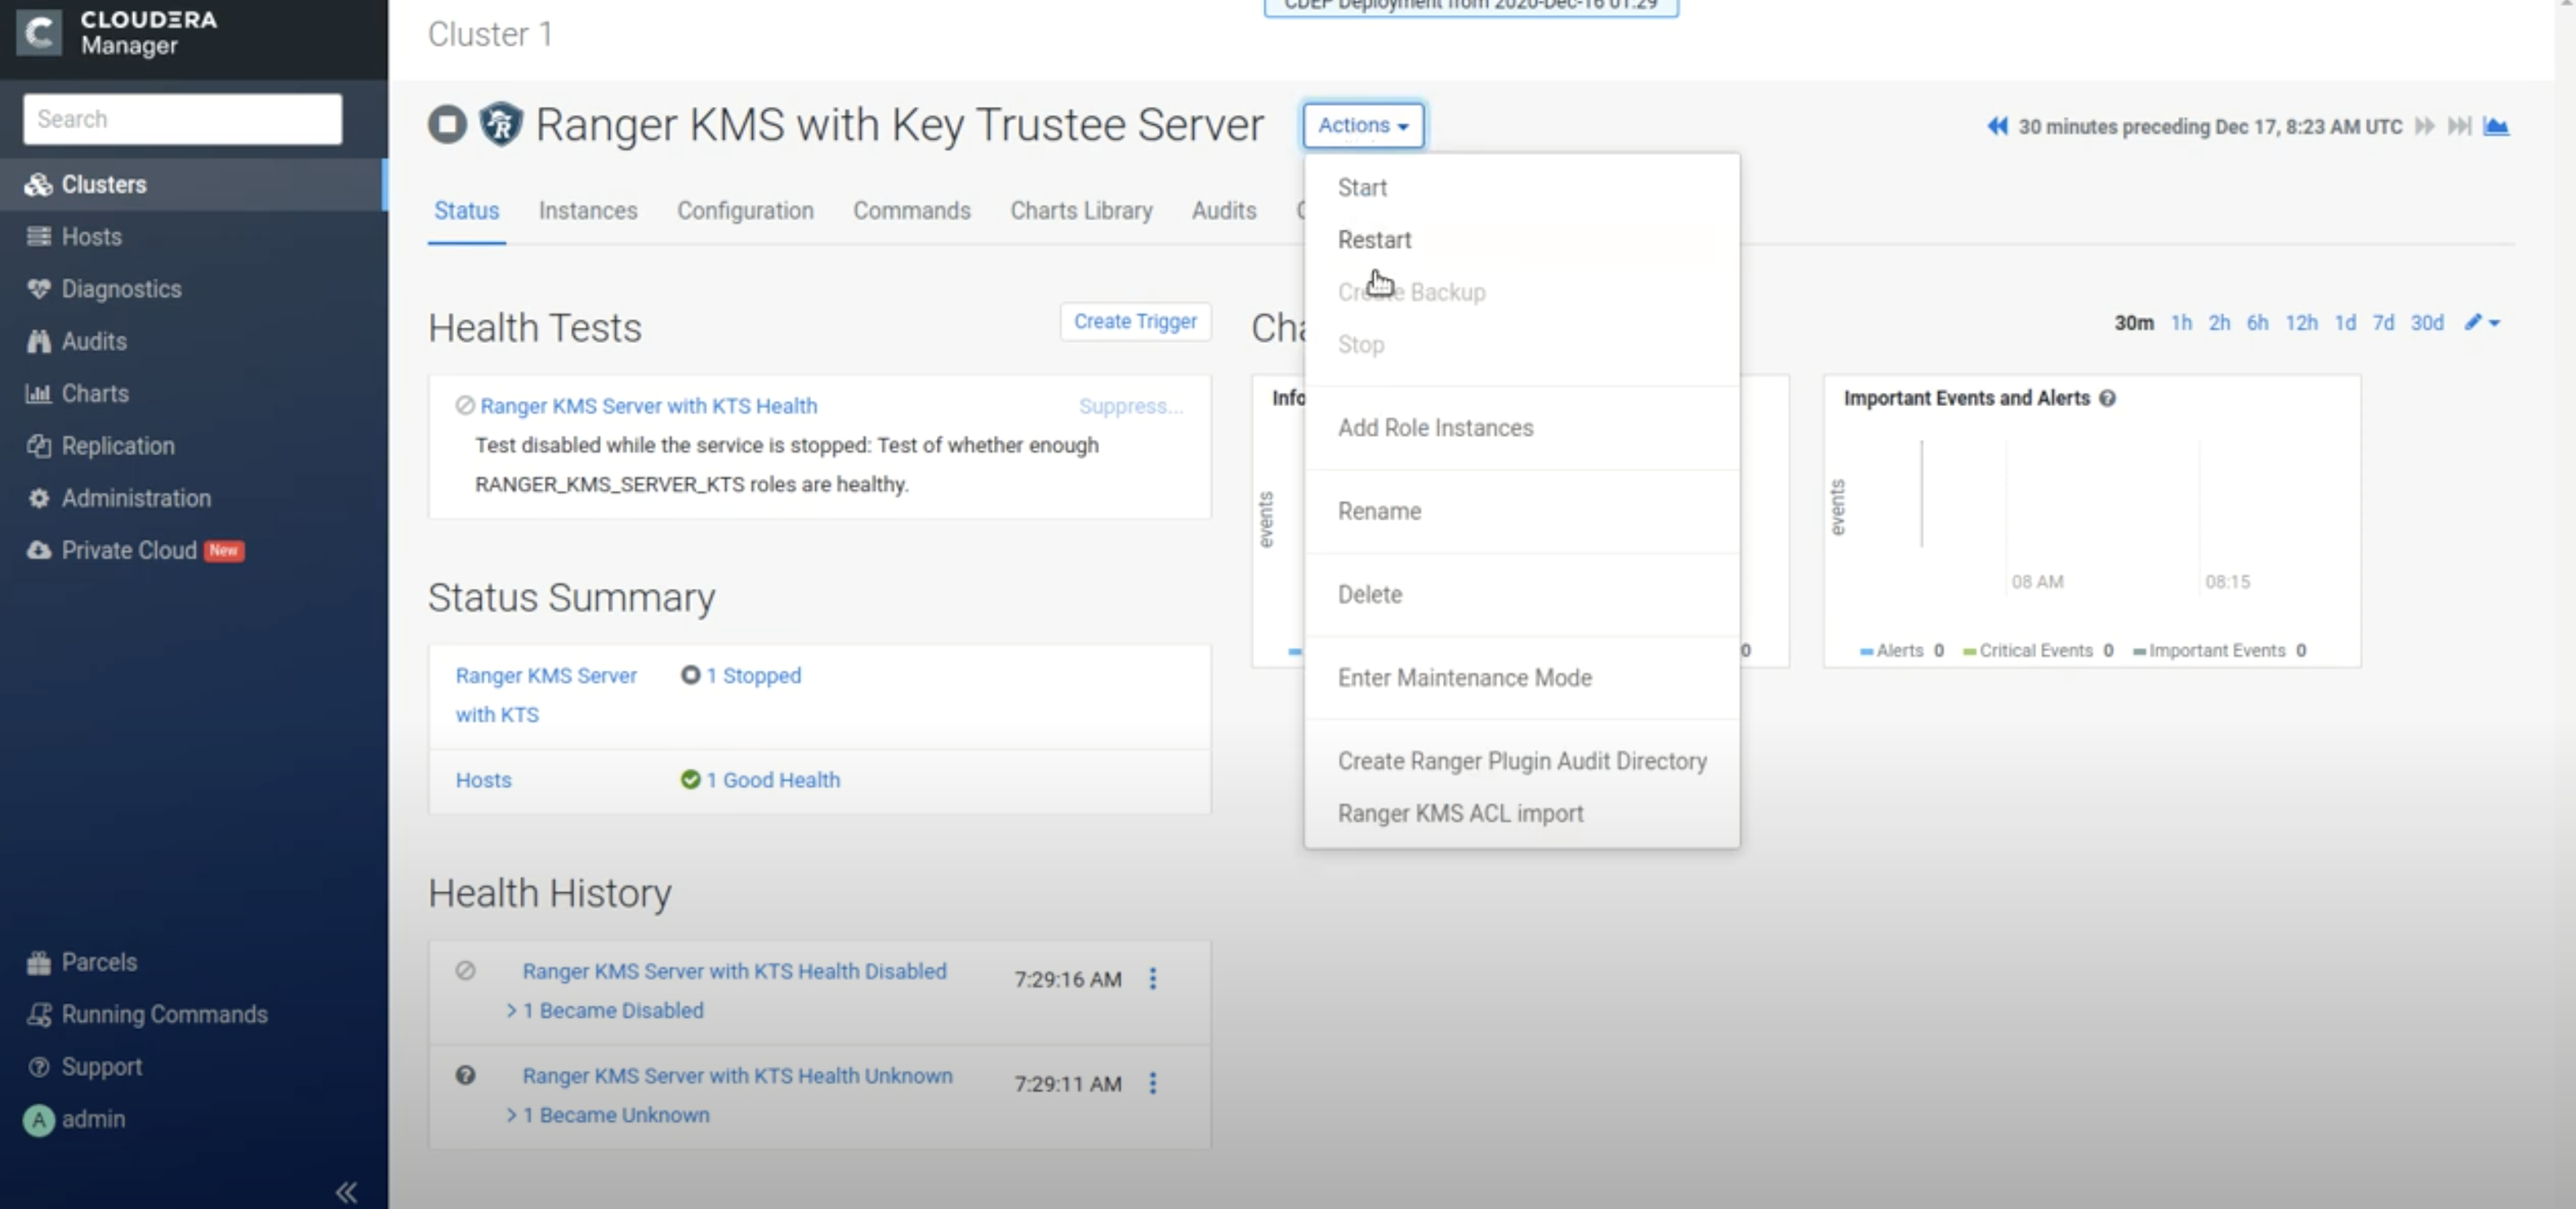Set chart range to 30d
Screen dimensions: 2576x1209
2427,322
